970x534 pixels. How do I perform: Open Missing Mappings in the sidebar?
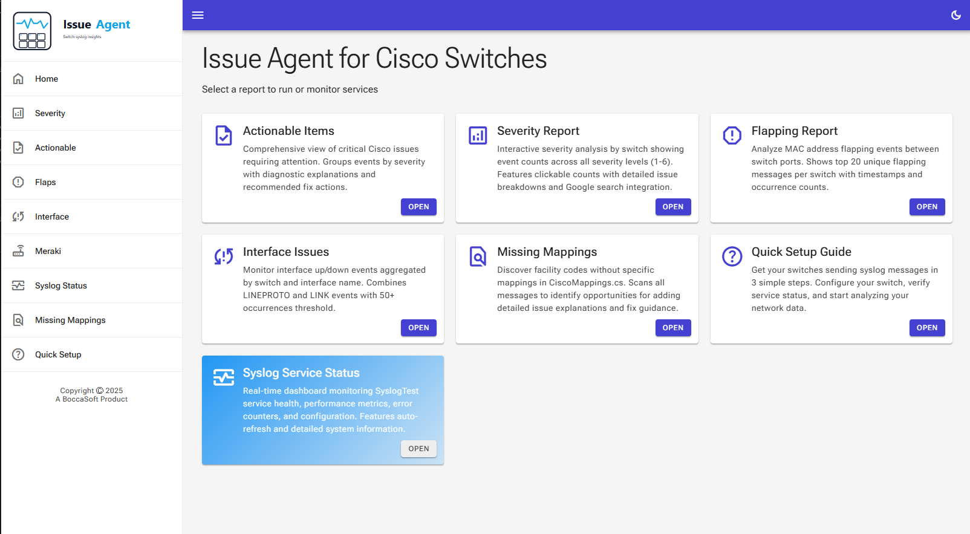(91, 320)
